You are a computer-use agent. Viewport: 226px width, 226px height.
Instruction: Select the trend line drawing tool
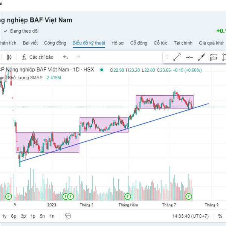(x=177, y=57)
